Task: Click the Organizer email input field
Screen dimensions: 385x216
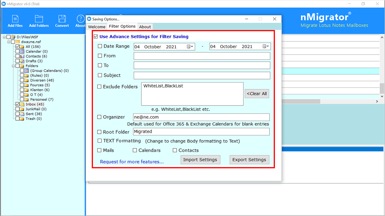Action: [201, 117]
